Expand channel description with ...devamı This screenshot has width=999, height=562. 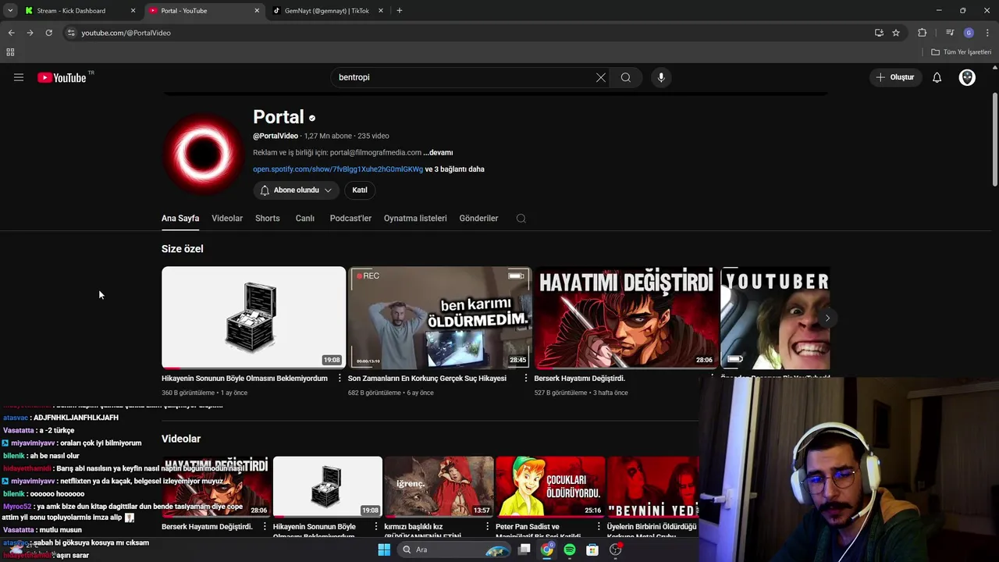(x=438, y=152)
